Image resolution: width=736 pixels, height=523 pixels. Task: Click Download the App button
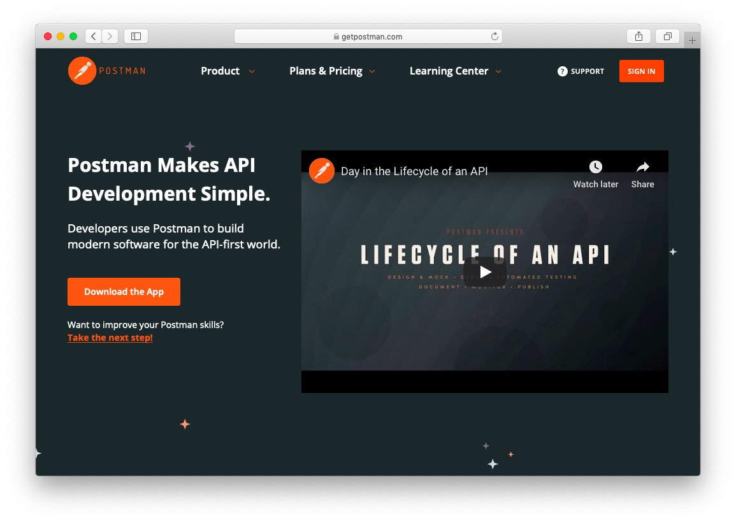(x=124, y=292)
